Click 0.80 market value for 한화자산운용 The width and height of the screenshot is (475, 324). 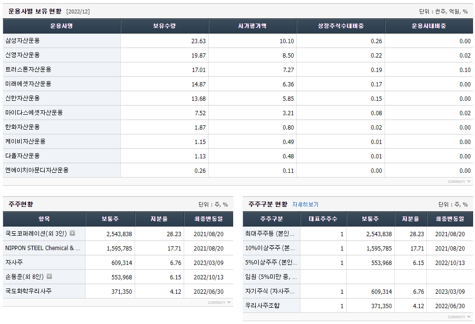[288, 128]
